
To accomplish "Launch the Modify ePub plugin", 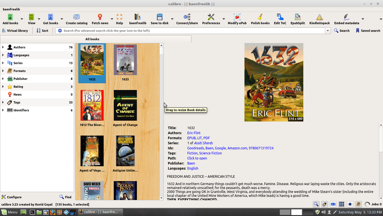I will [x=237, y=17].
